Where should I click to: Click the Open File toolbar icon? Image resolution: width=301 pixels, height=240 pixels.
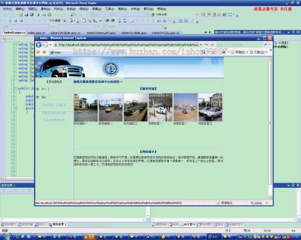(x=21, y=15)
